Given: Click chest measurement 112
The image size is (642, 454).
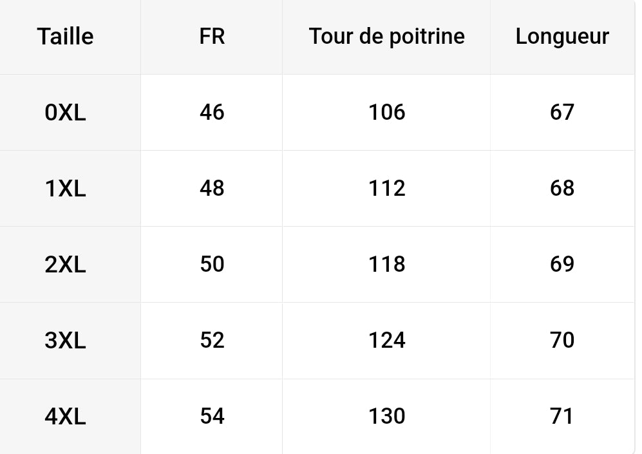Looking at the screenshot, I should click(387, 188).
